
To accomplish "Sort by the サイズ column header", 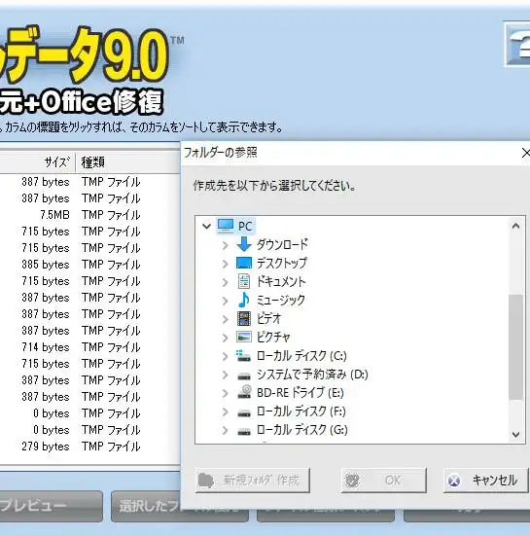I will 38,162.
